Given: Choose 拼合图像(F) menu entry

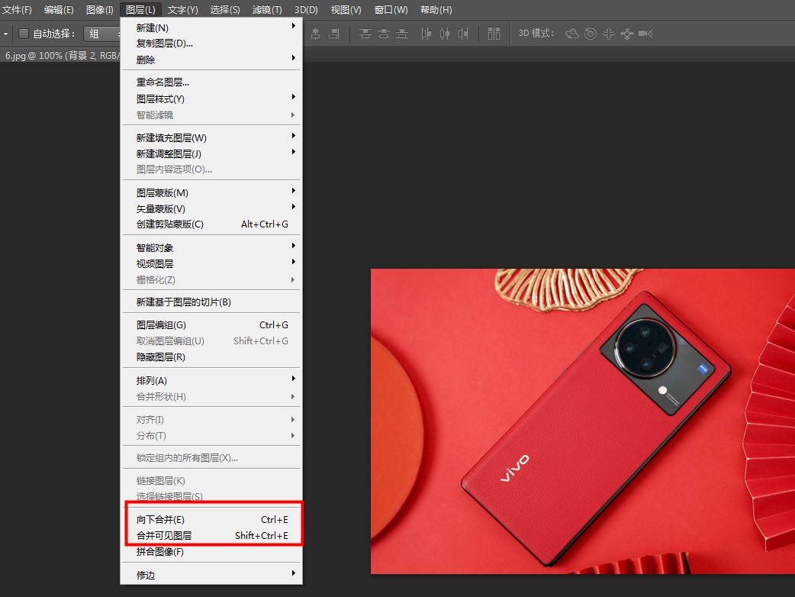Looking at the screenshot, I should pyautogui.click(x=211, y=552).
